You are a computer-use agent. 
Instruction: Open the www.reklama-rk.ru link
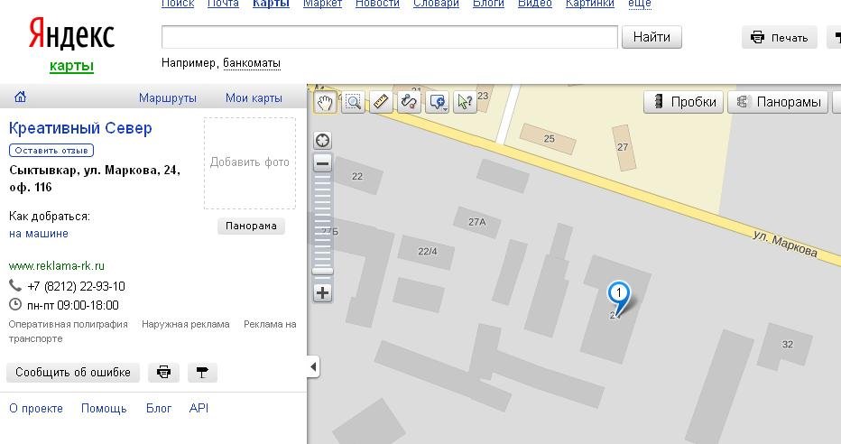[57, 266]
